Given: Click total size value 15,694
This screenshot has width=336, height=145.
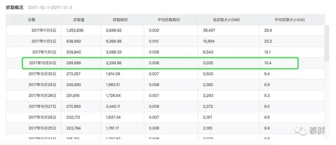Looking at the screenshot, I should [x=209, y=41].
